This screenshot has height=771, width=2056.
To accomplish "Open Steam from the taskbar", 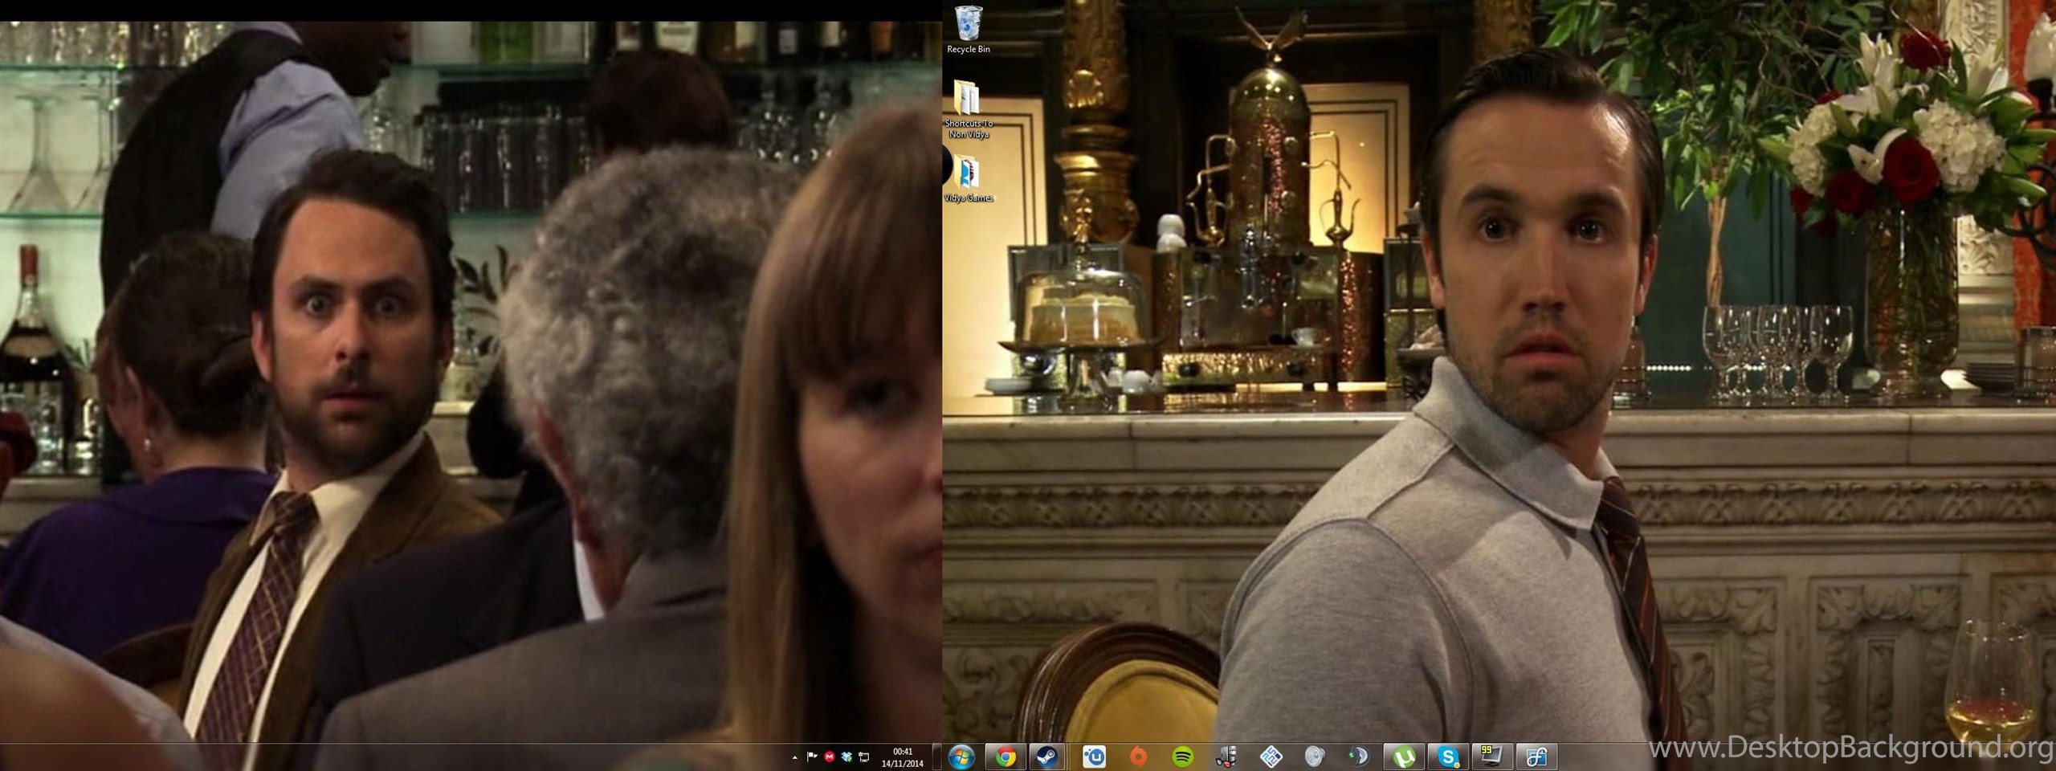I will point(1048,757).
